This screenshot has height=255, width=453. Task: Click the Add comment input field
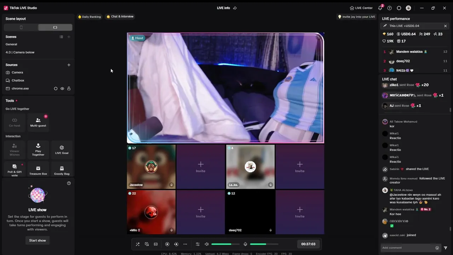pos(408,248)
